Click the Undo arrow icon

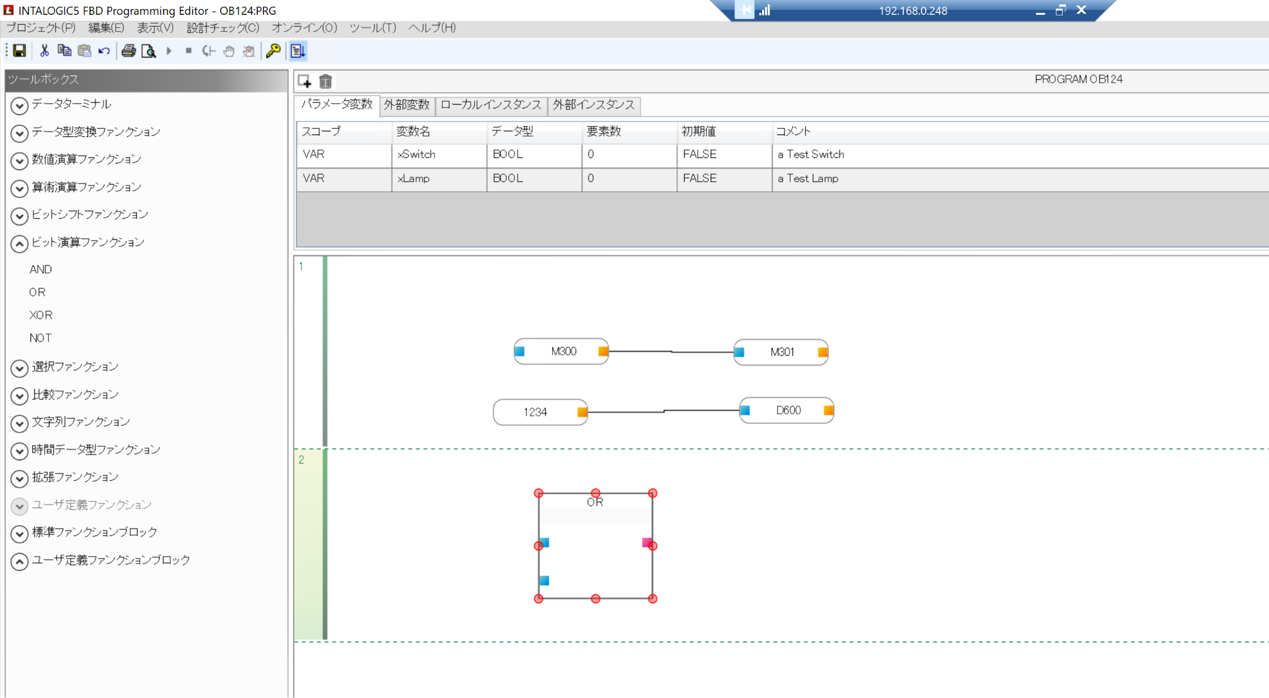click(104, 51)
